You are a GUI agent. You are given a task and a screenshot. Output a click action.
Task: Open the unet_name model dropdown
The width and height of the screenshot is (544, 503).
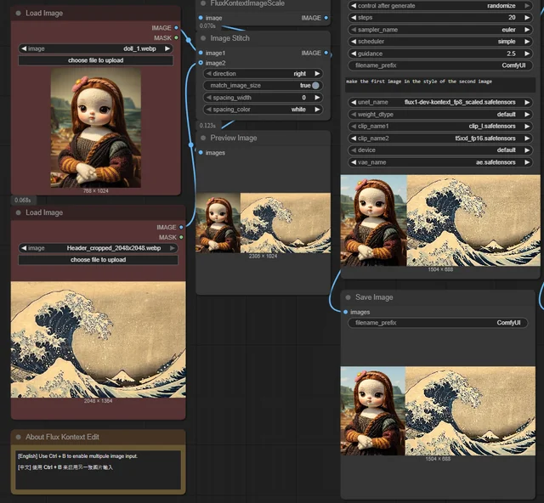pos(440,102)
